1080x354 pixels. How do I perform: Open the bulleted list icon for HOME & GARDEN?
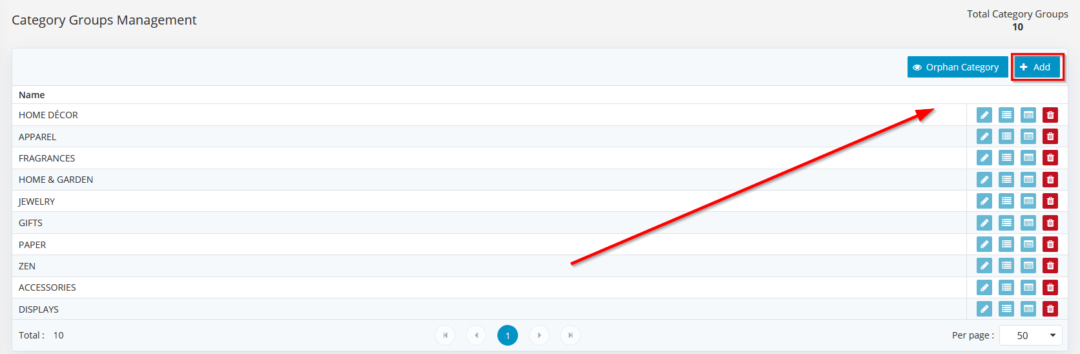click(x=1006, y=180)
